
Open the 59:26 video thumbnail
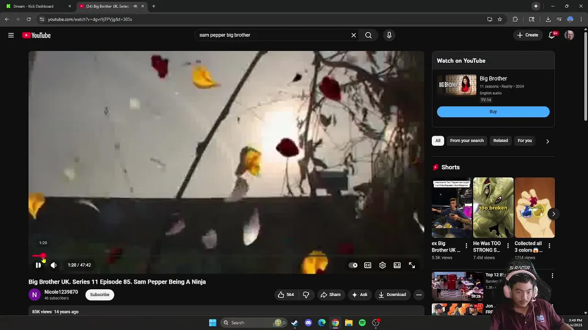458,286
